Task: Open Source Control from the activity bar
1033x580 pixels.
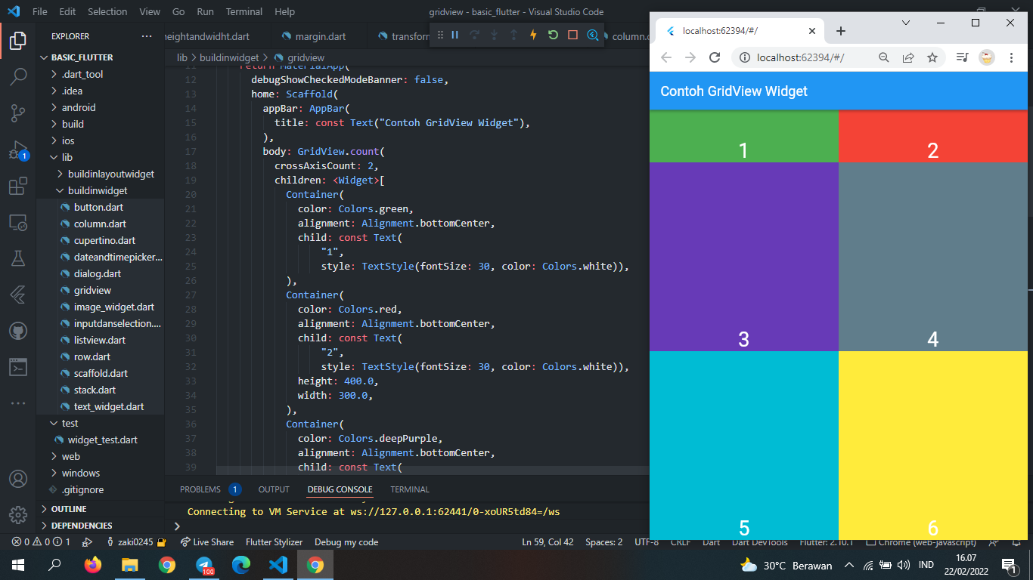Action: 18,112
